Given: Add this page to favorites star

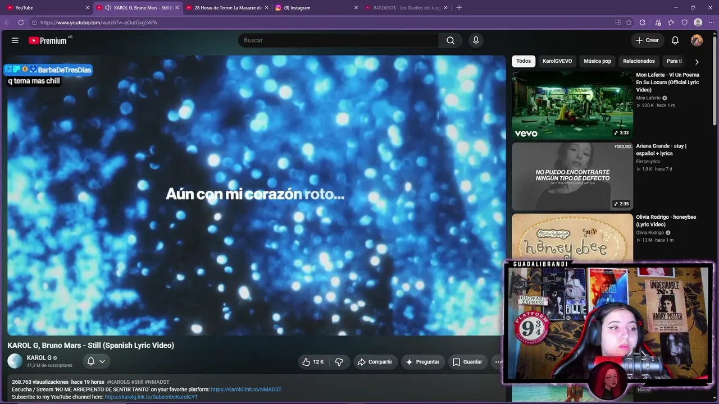Looking at the screenshot, I should coord(629,22).
